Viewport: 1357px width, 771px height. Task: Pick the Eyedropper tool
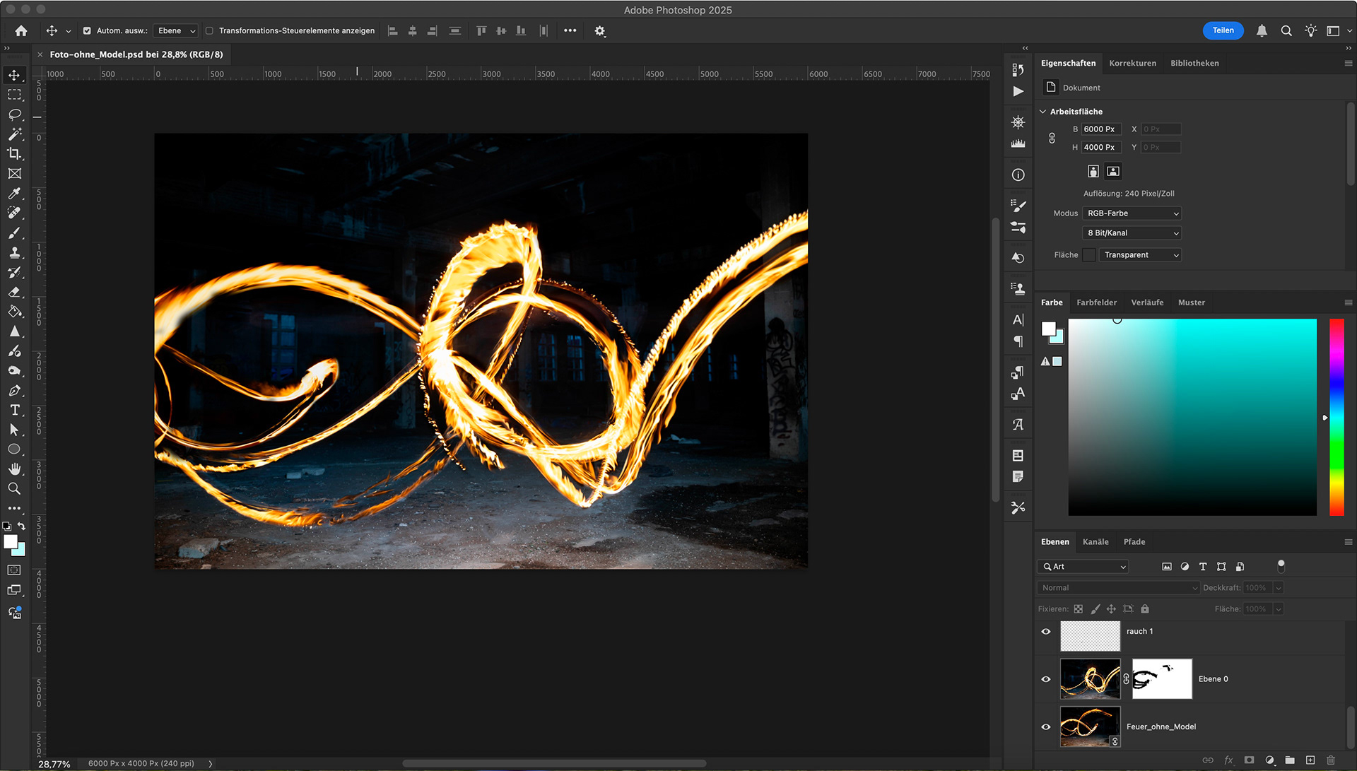[x=14, y=193]
